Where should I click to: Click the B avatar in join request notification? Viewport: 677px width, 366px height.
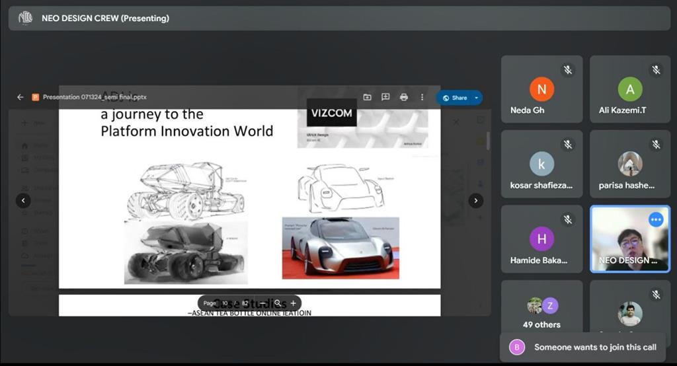(517, 347)
